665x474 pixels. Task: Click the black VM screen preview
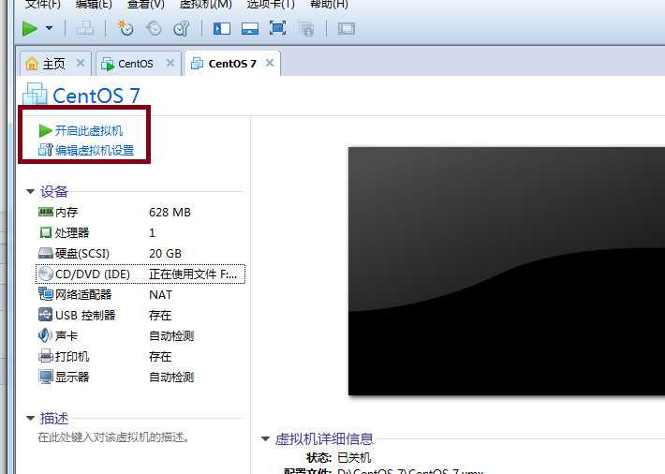click(507, 271)
